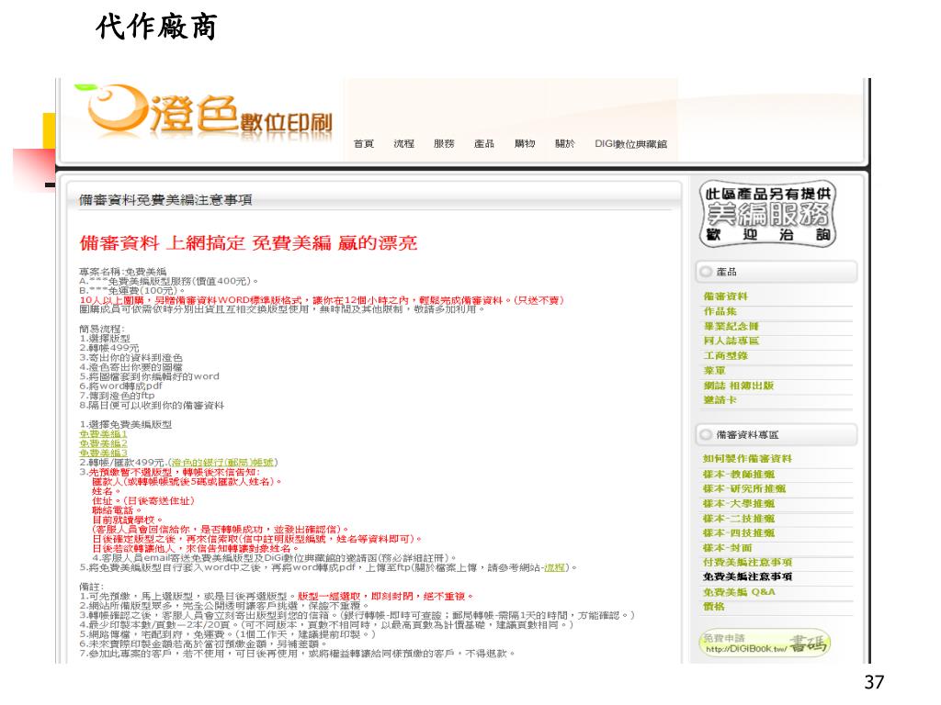Open the 關於 navigation item
The image size is (941, 705).
click(x=565, y=144)
